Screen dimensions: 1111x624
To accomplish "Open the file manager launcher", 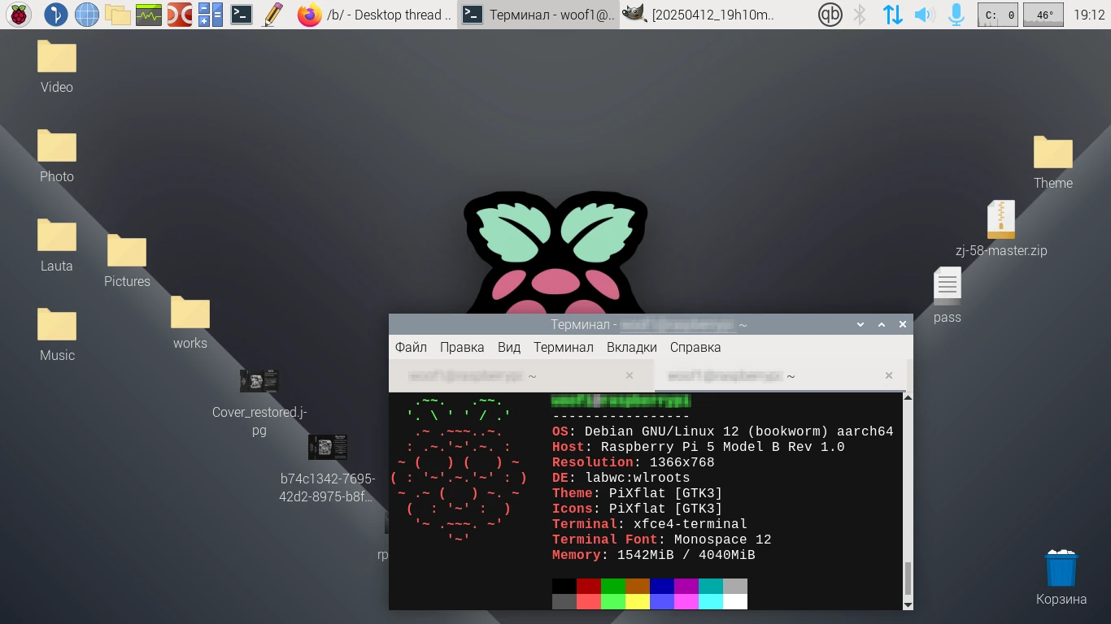I will pos(118,15).
